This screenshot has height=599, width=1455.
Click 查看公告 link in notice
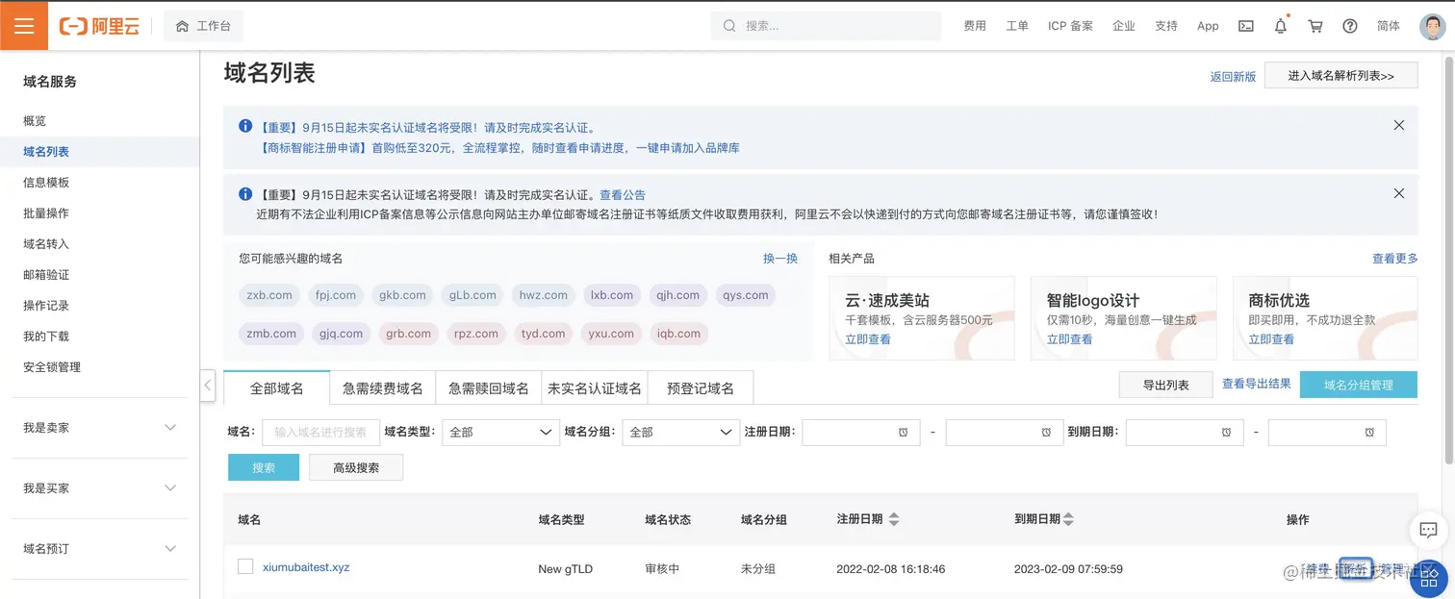[623, 194]
